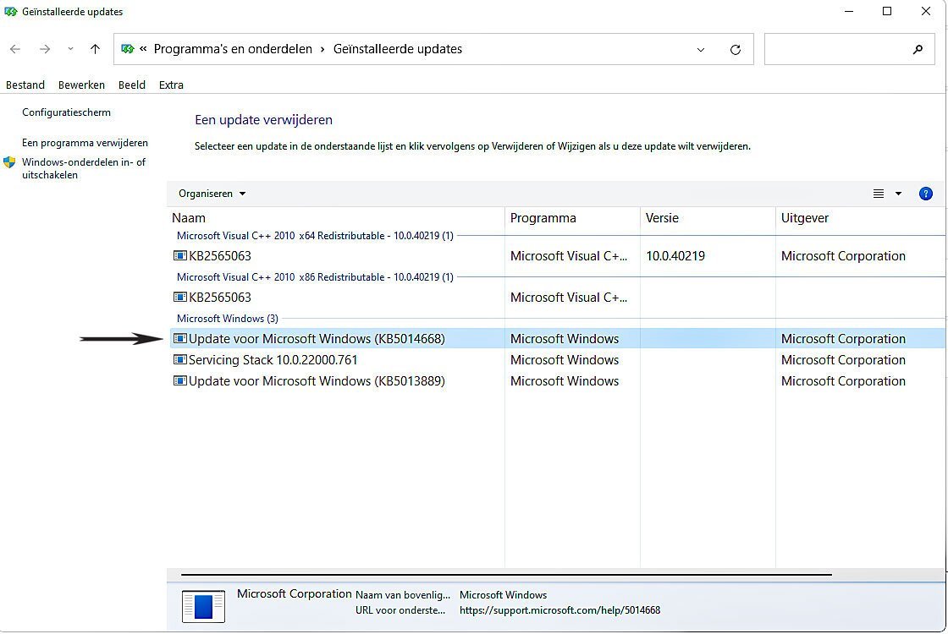Screen dimensions: 948x634
Task: Click the shield icon beside Windows-onderdelen
Action: [x=9, y=162]
